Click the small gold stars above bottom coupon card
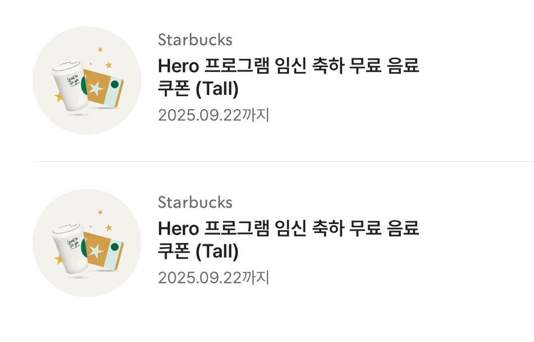This screenshot has width=534, height=342. pyautogui.click(x=108, y=227)
